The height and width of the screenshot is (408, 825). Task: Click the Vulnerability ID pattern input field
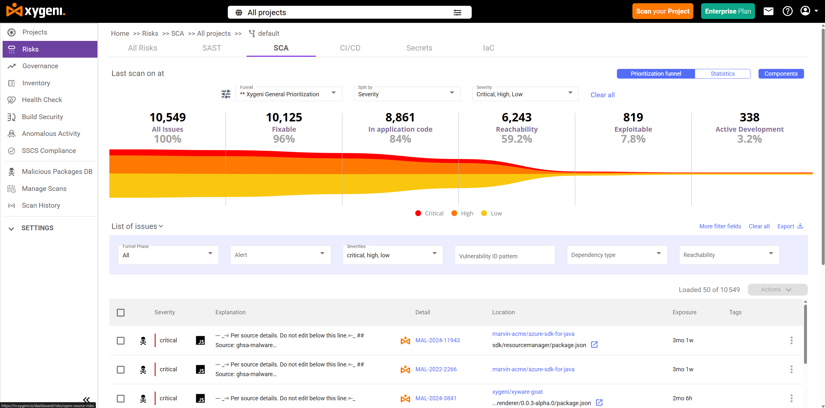click(504, 256)
